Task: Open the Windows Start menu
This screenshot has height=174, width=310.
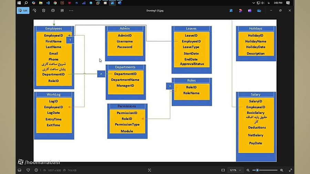Action: pyautogui.click(x=19, y=3)
